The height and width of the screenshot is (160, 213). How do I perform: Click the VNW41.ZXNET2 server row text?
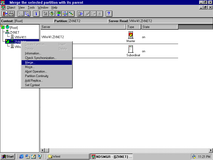click(x=52, y=37)
